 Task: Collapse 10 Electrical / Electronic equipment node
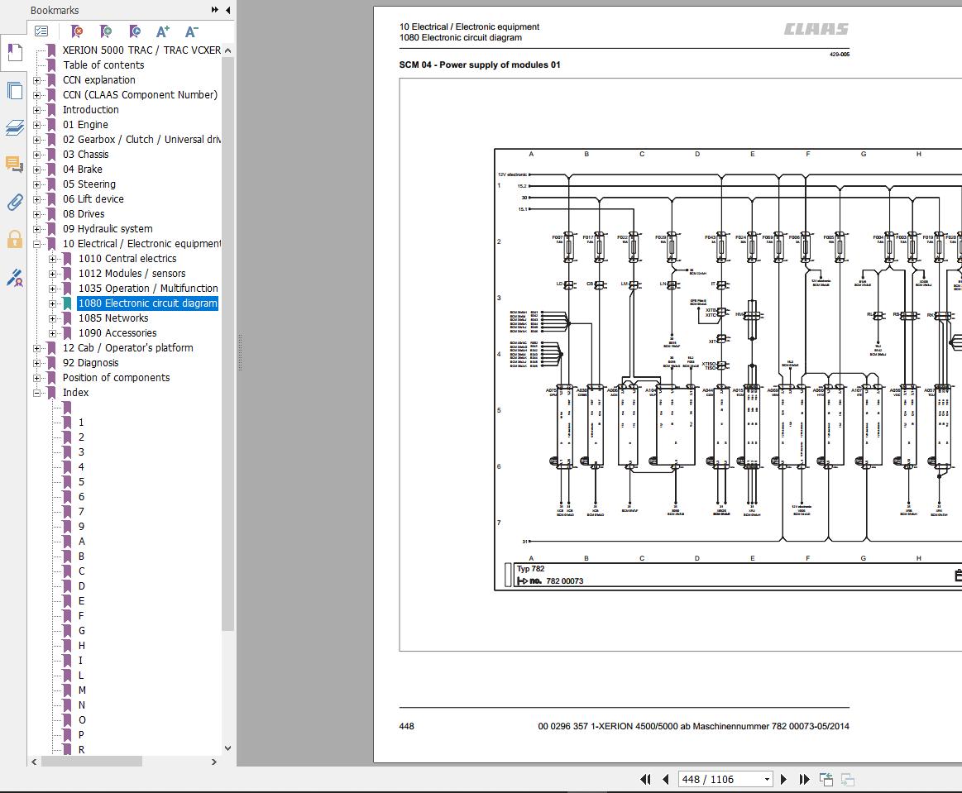[x=37, y=244]
